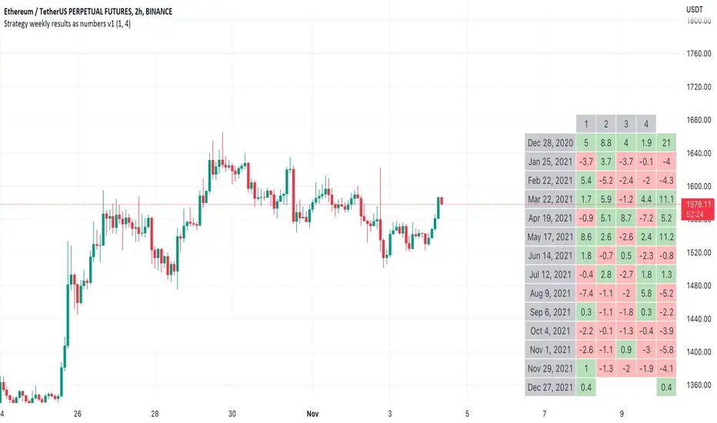The height and width of the screenshot is (423, 717).
Task: Click the red cell showing -7.4
Action: (586, 293)
